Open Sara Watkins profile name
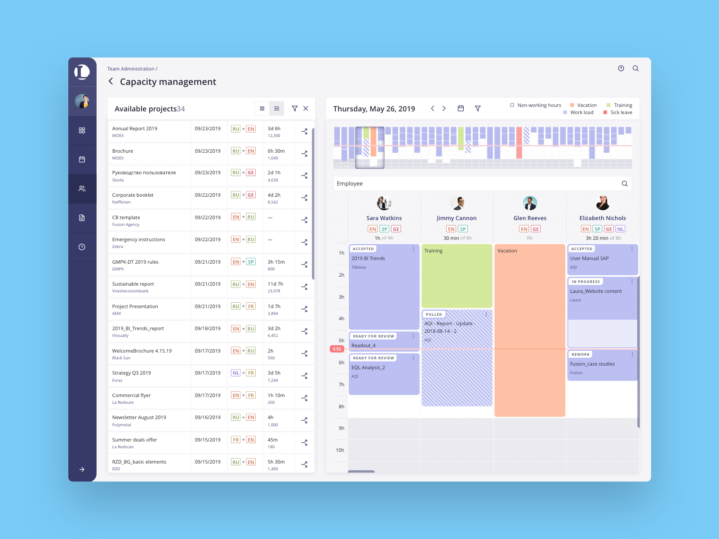Screen dimensions: 719x539 pos(384,218)
